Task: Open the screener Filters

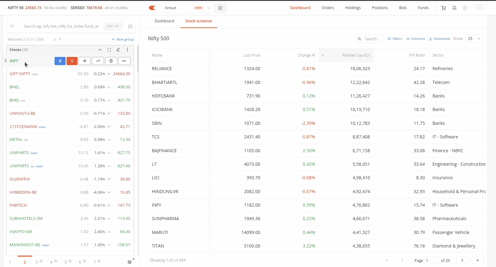Action: (395, 39)
